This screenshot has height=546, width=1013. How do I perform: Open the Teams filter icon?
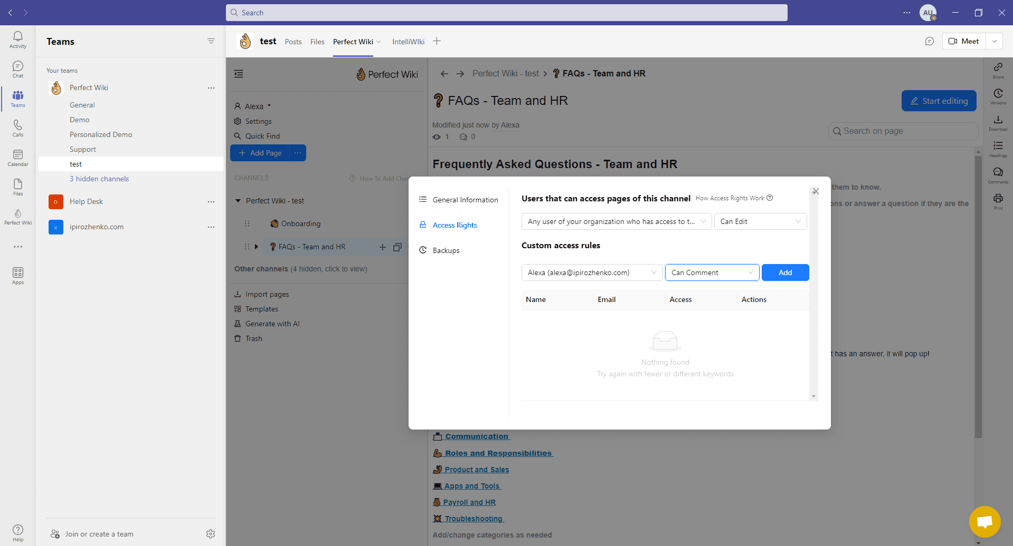[211, 41]
